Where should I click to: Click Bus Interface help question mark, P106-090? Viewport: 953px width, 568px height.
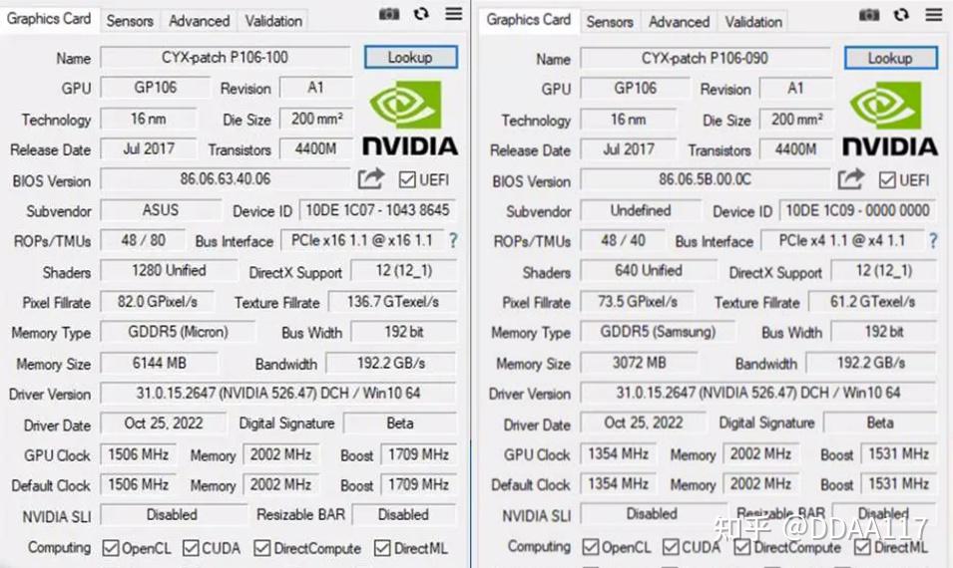[x=933, y=241]
